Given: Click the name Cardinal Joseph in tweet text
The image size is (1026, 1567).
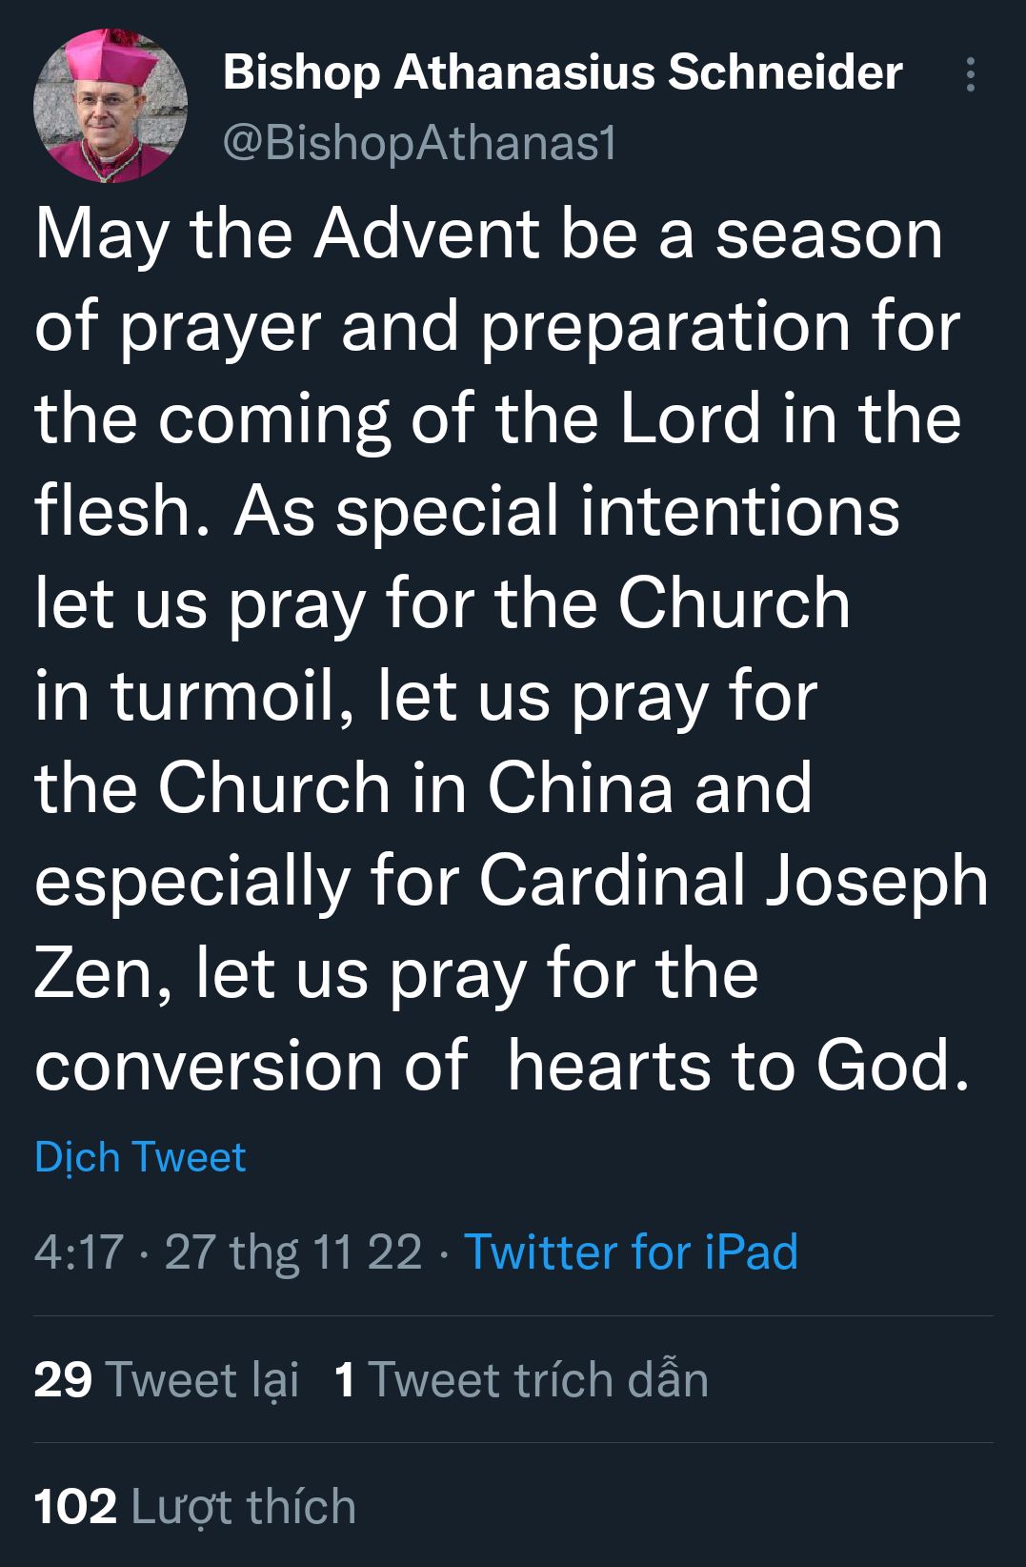Looking at the screenshot, I should (x=734, y=880).
